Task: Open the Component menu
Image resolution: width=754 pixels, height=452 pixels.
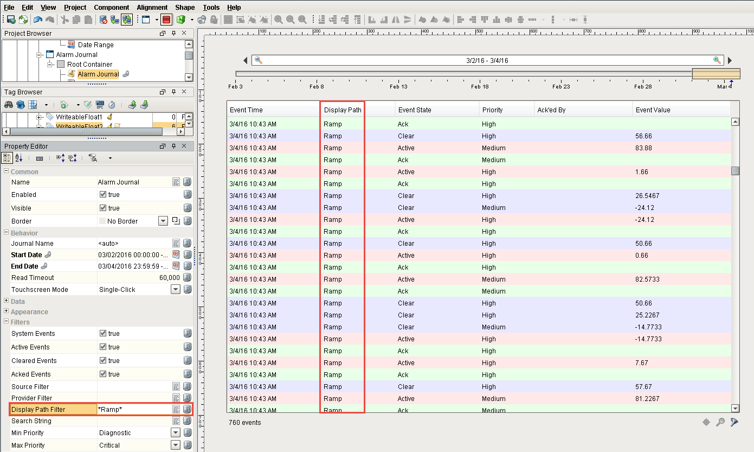Action: (x=111, y=7)
